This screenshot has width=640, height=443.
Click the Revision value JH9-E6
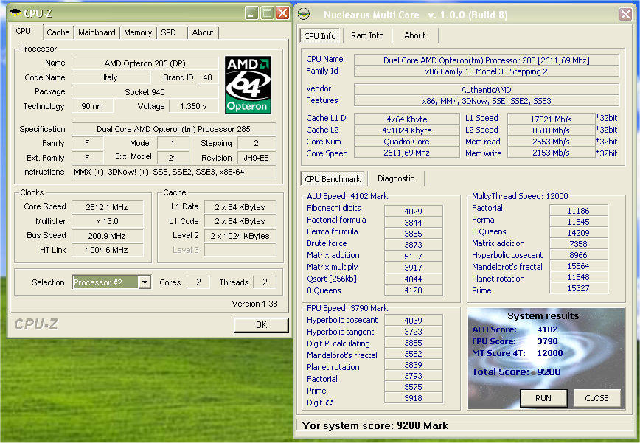coord(257,158)
